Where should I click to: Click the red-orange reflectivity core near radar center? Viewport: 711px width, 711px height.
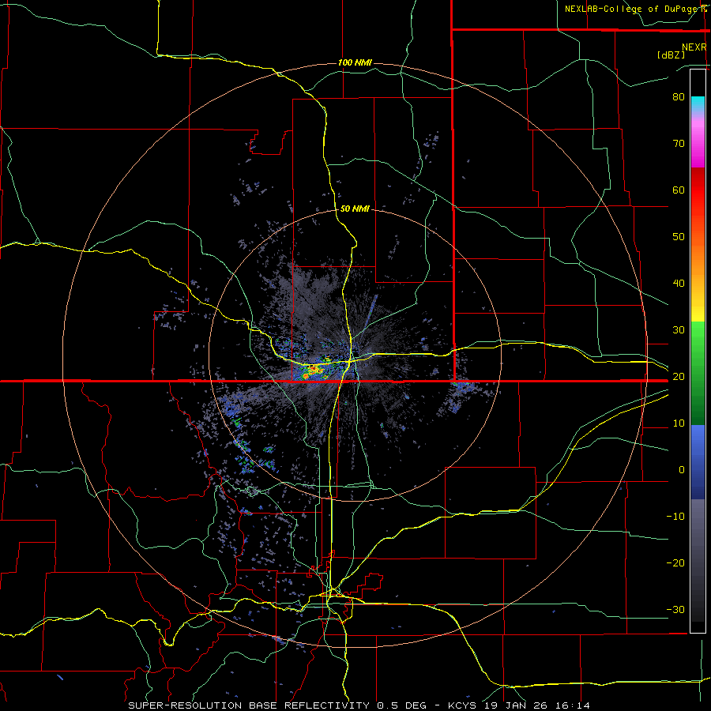pyautogui.click(x=313, y=371)
